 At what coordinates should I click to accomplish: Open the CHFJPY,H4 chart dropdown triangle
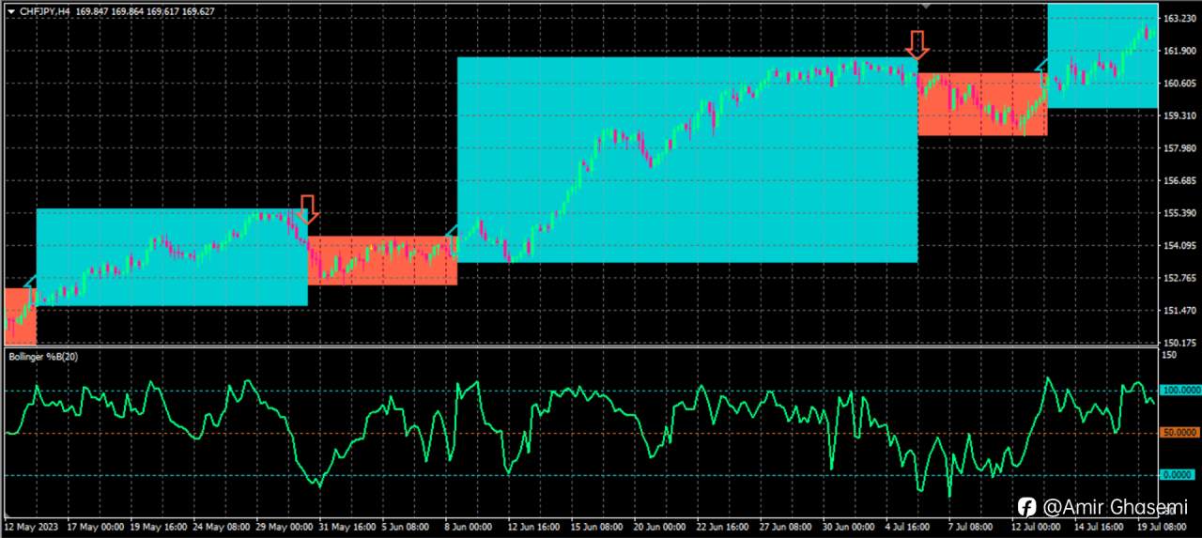[x=10, y=12]
